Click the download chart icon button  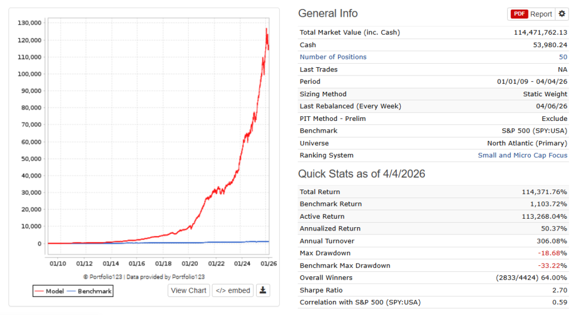pos(263,290)
